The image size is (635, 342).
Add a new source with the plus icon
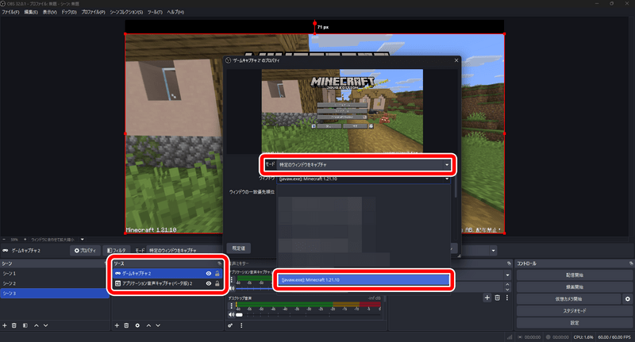coord(117,325)
